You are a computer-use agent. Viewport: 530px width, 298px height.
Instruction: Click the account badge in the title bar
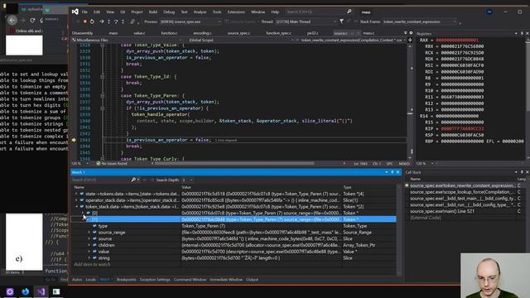point(489,12)
